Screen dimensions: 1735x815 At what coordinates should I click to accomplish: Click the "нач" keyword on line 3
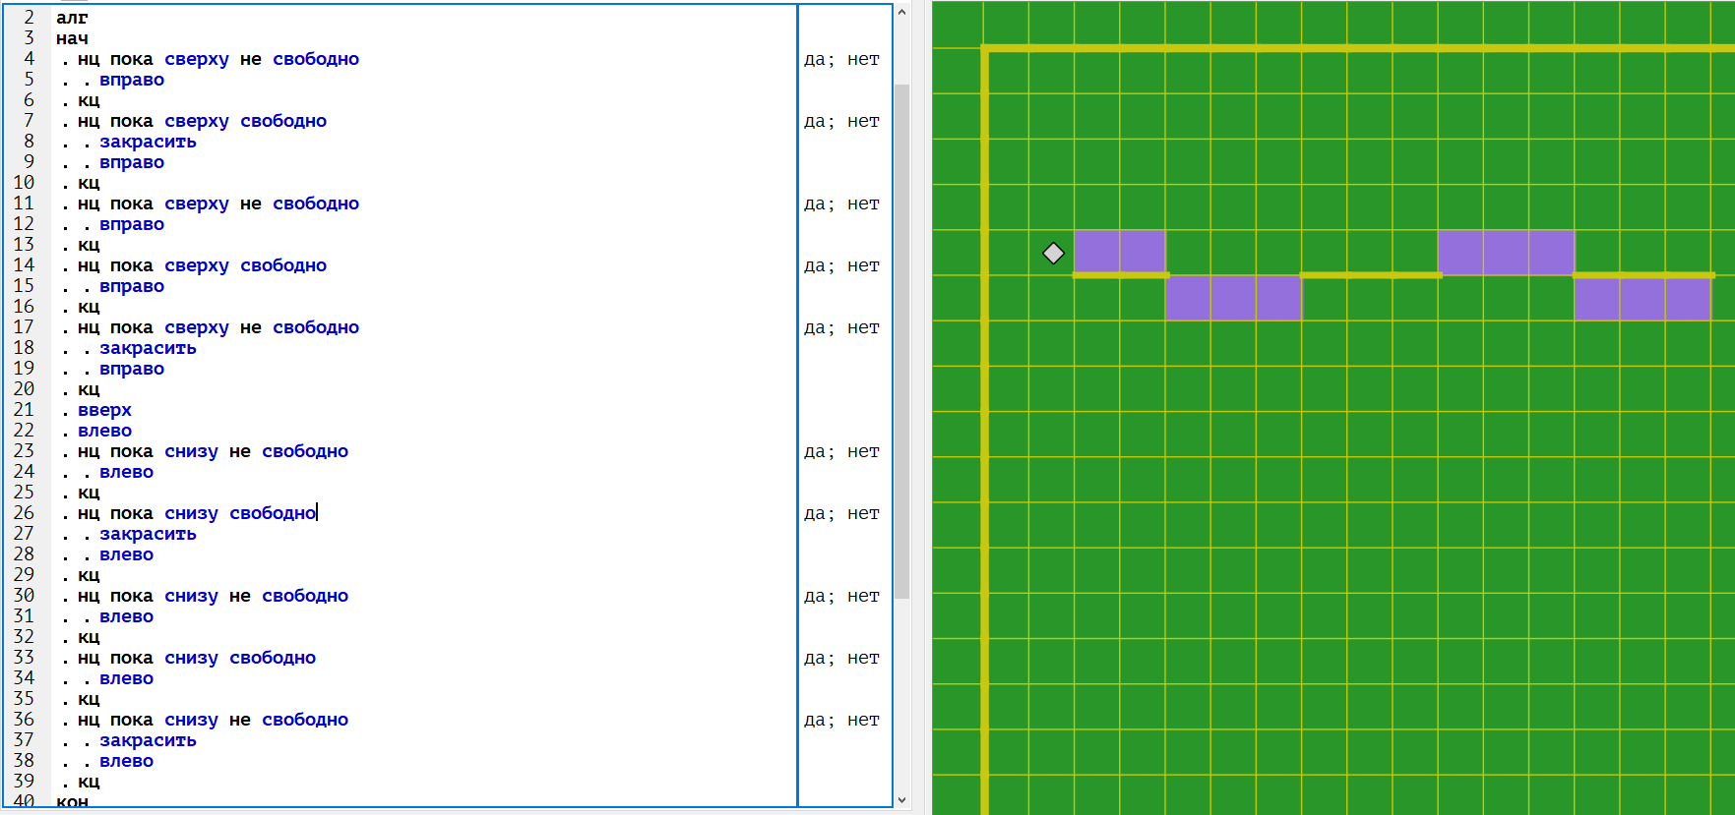pyautogui.click(x=72, y=38)
